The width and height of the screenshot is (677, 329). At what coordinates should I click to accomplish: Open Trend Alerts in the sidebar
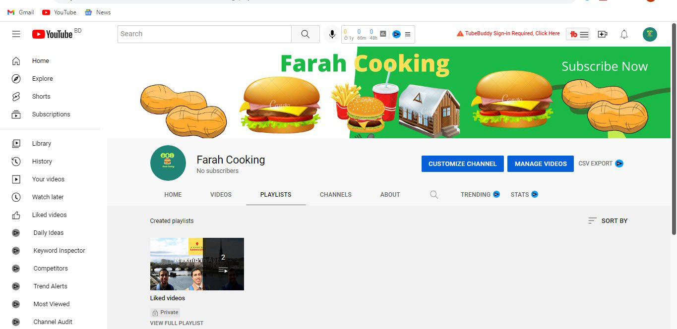pos(50,286)
